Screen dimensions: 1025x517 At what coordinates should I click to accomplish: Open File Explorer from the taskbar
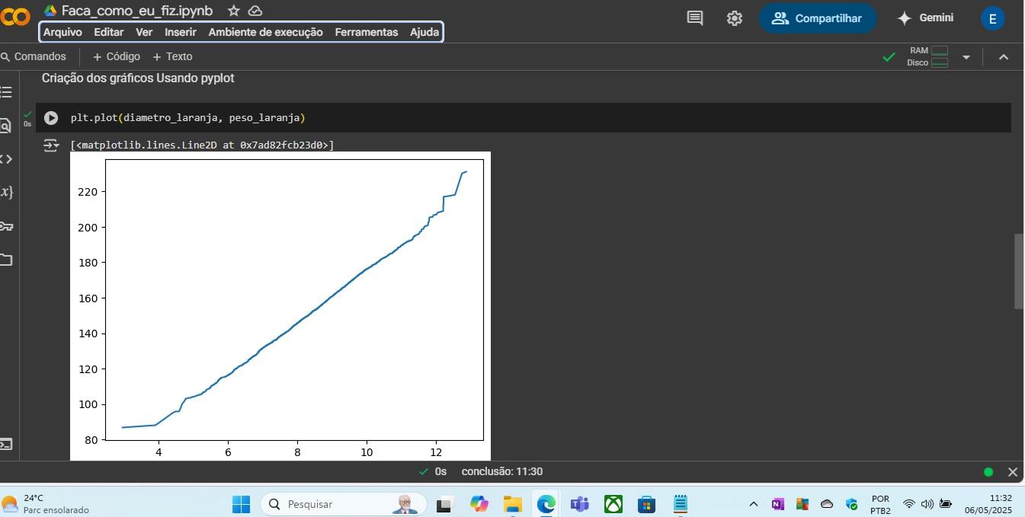click(x=512, y=504)
